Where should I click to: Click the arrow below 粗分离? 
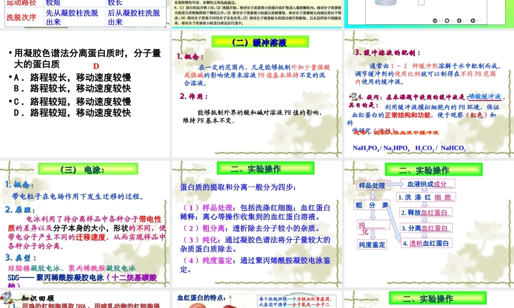(x=372, y=215)
